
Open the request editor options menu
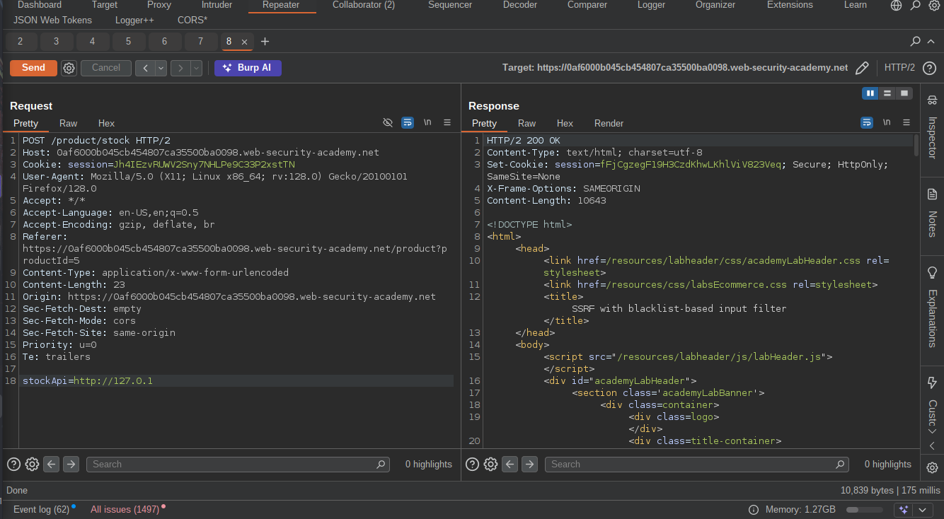pos(447,122)
